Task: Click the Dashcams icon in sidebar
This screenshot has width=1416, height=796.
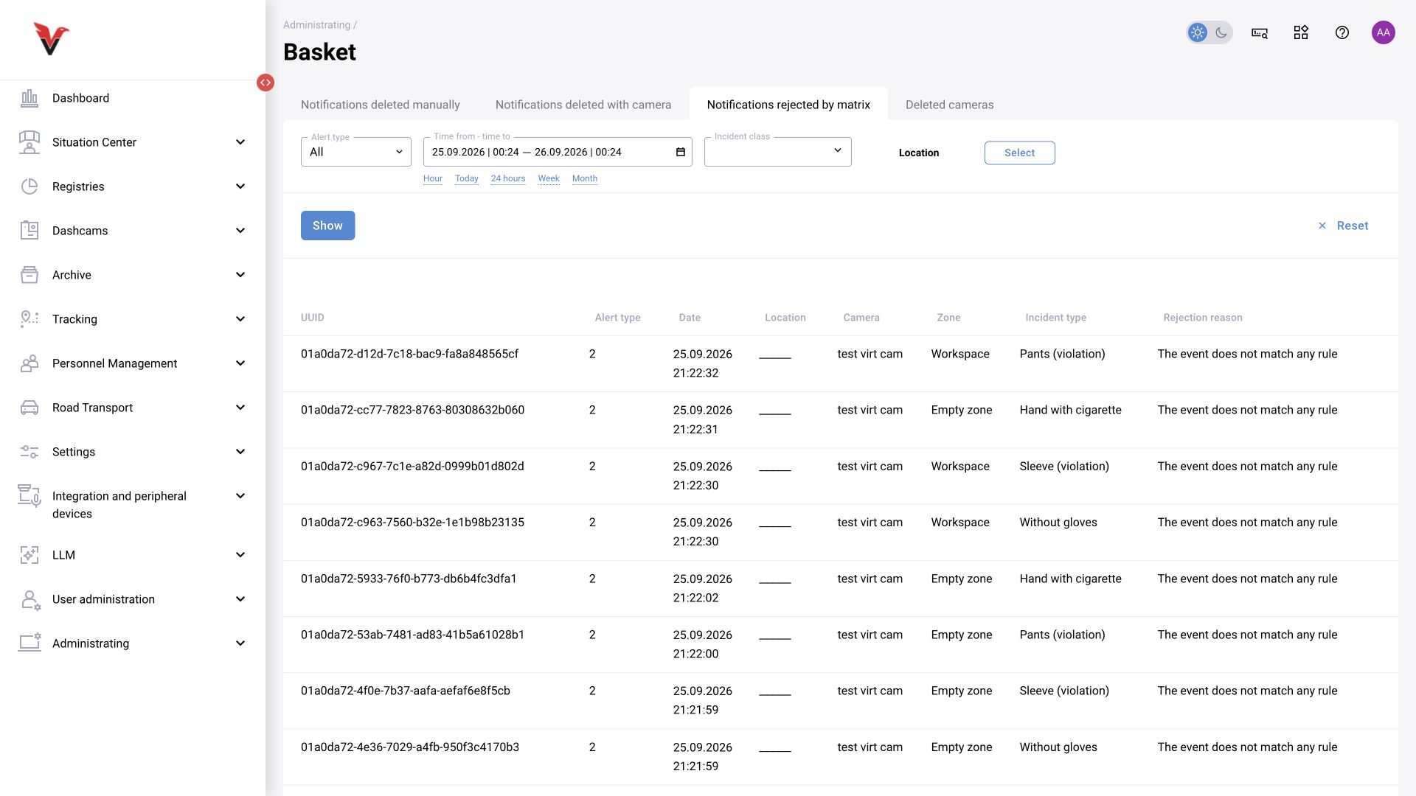Action: click(x=29, y=231)
